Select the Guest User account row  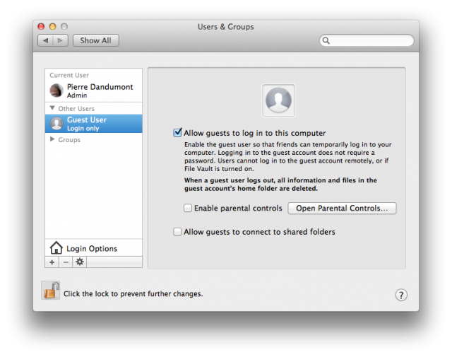tap(94, 124)
